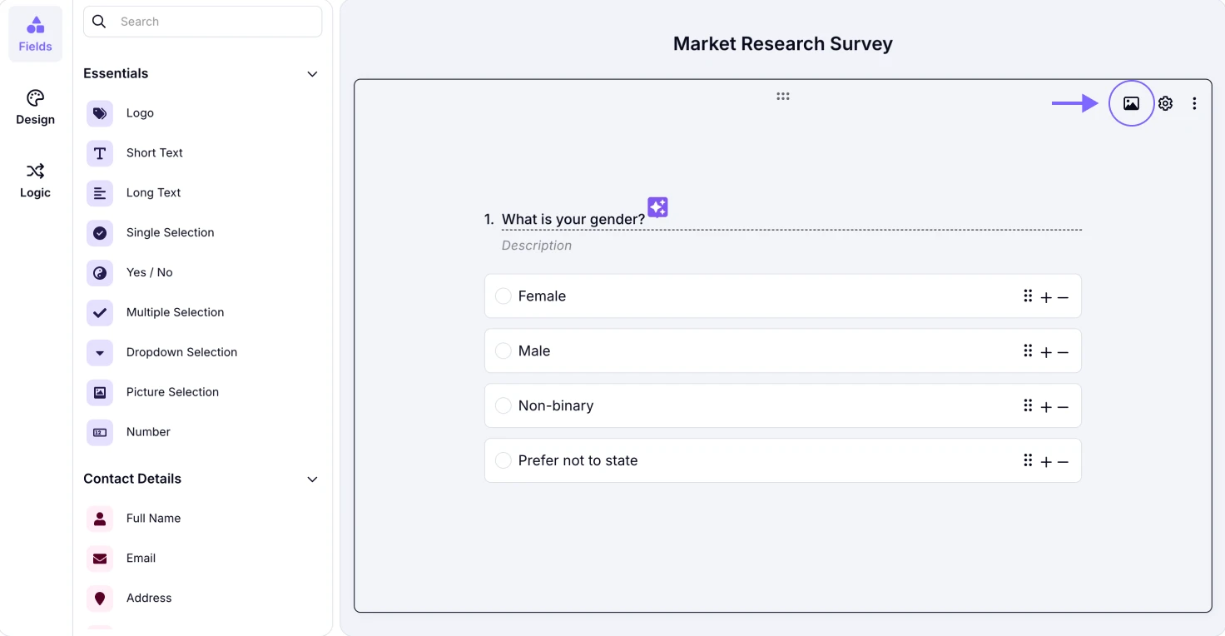
Task: Click the plus icon on Female option
Action: 1046,297
